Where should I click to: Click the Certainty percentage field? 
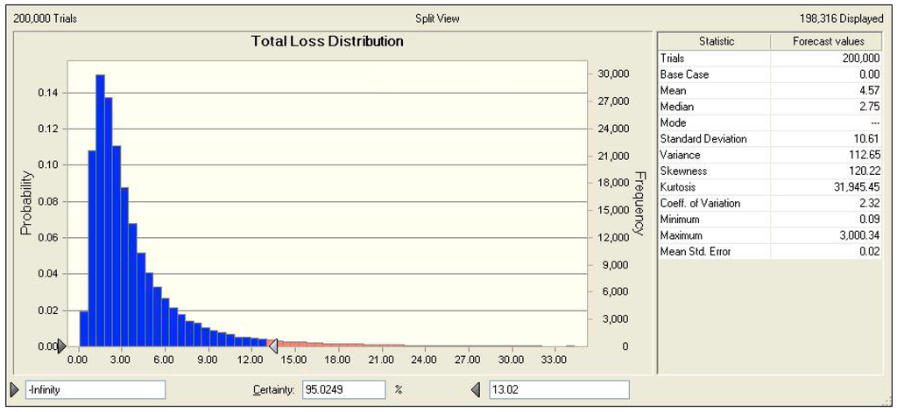click(x=343, y=389)
